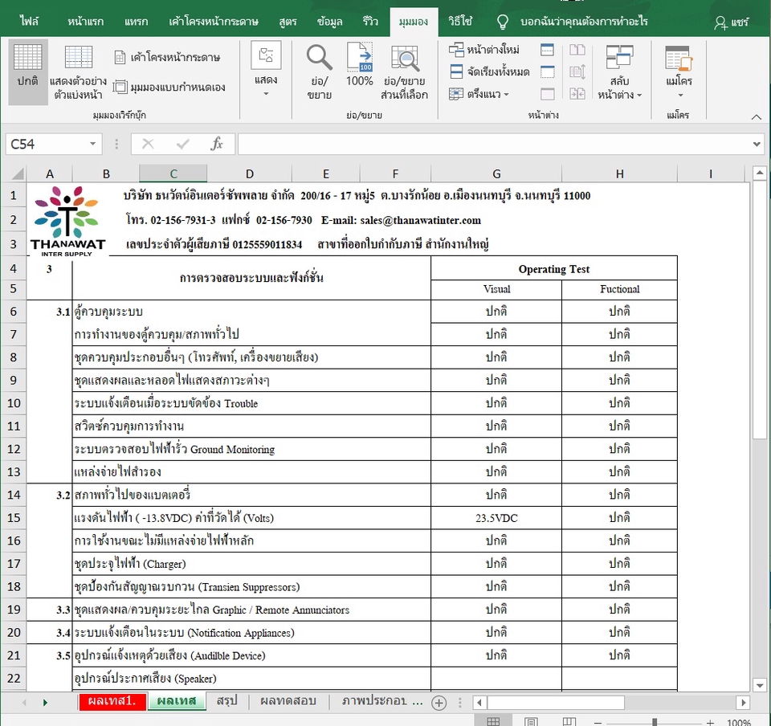Image resolution: width=771 pixels, height=726 pixels.
Task: Click the Fuctional column heading cell
Action: pyautogui.click(x=619, y=289)
